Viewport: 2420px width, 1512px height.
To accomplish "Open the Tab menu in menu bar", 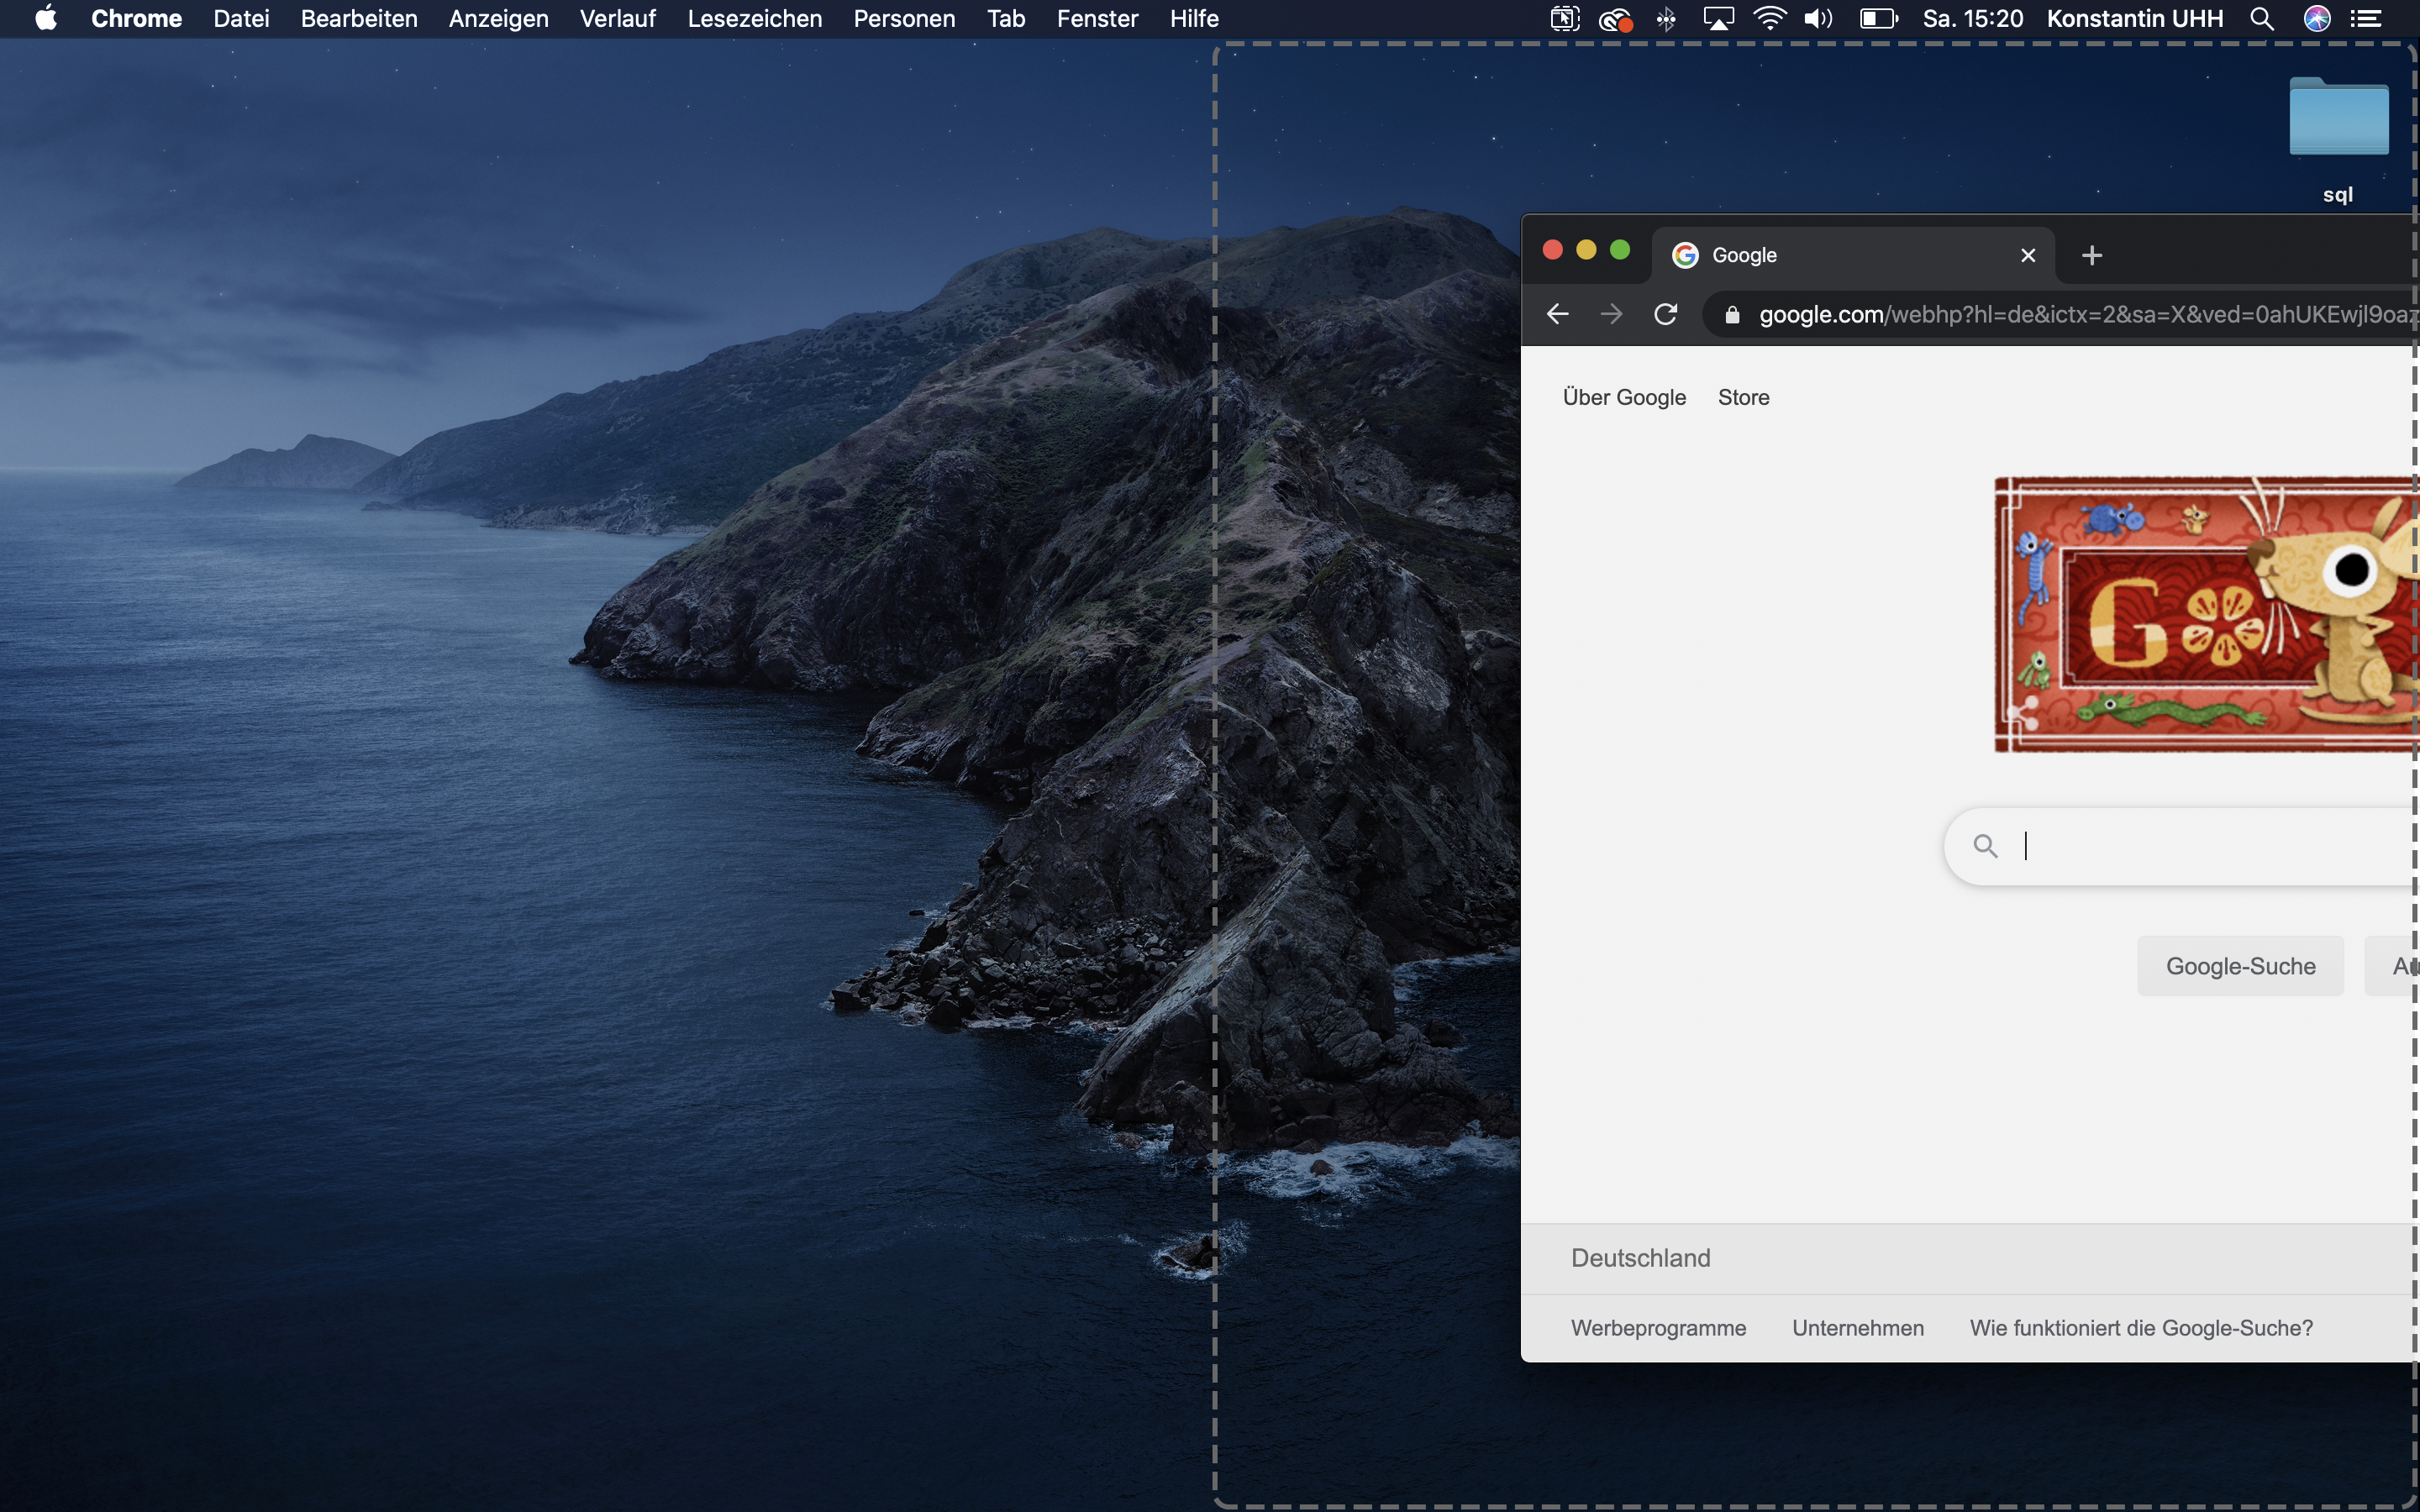I will [1006, 18].
